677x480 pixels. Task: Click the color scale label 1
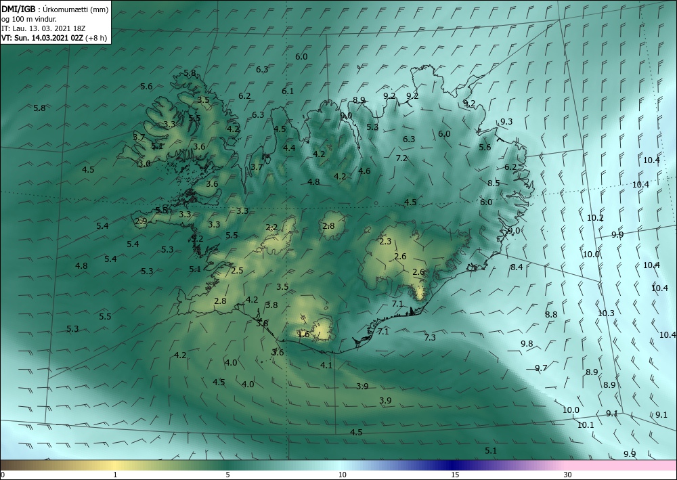[115, 475]
